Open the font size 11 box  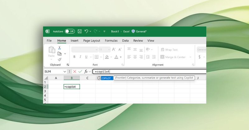(104, 50)
